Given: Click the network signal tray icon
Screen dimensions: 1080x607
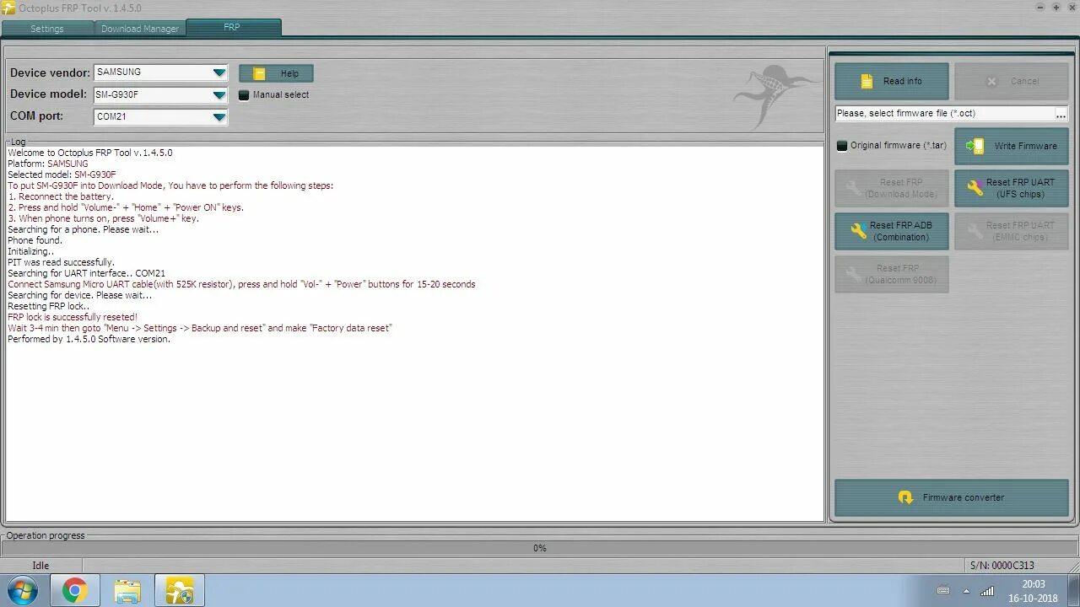Looking at the screenshot, I should 987,591.
